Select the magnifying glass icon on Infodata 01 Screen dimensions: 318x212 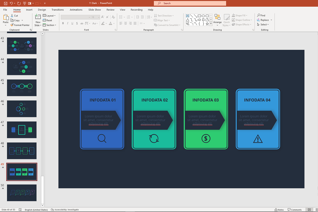102,139
